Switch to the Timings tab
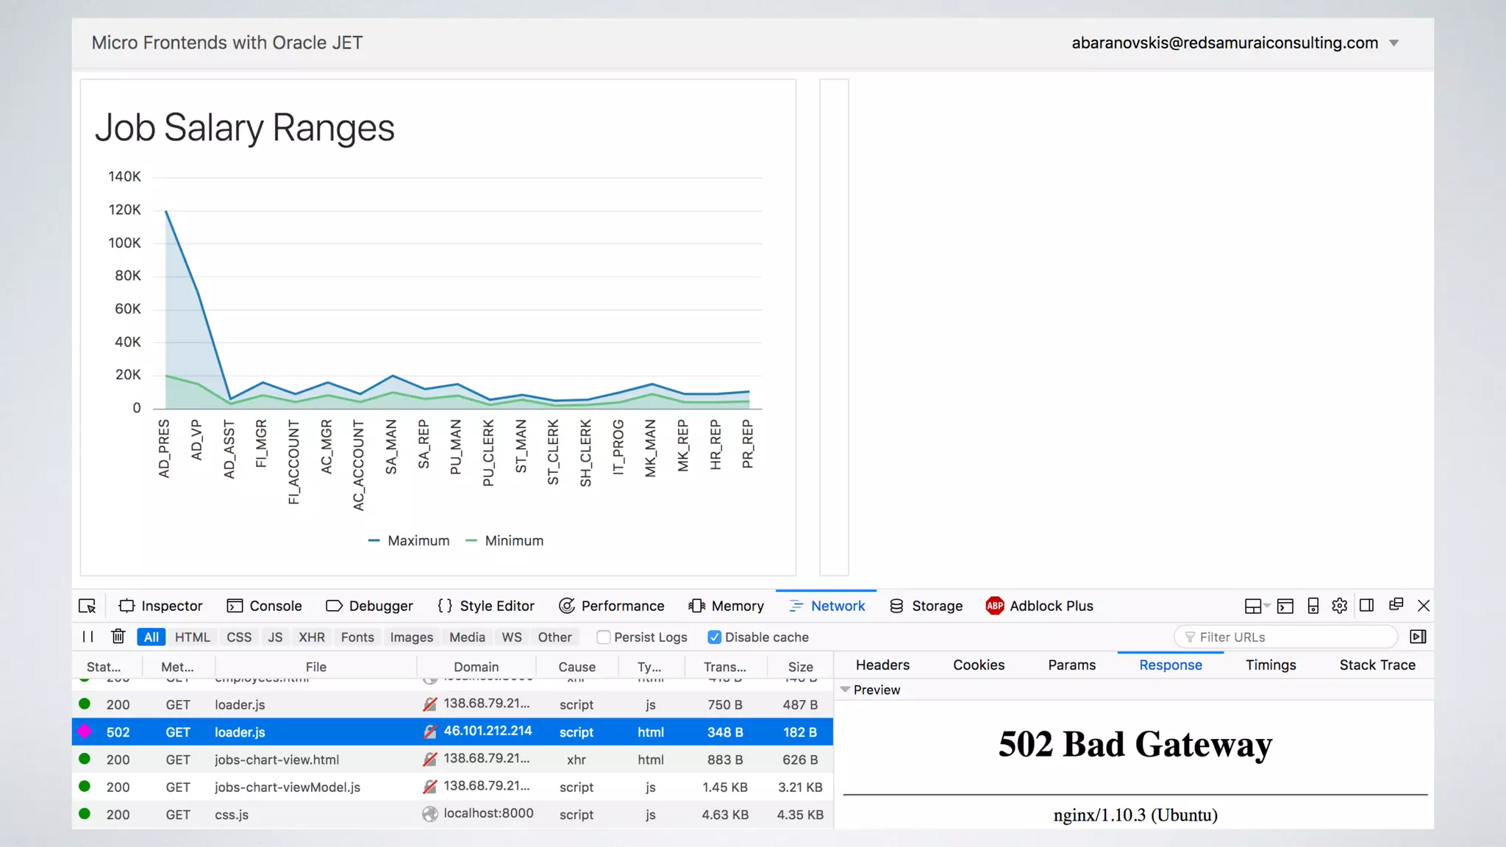1506x847 pixels. click(1270, 665)
